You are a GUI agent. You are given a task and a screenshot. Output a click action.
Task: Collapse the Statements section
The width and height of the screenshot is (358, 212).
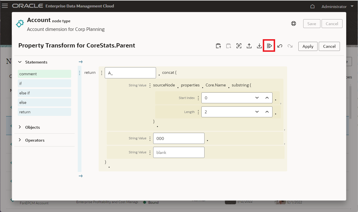(20, 62)
